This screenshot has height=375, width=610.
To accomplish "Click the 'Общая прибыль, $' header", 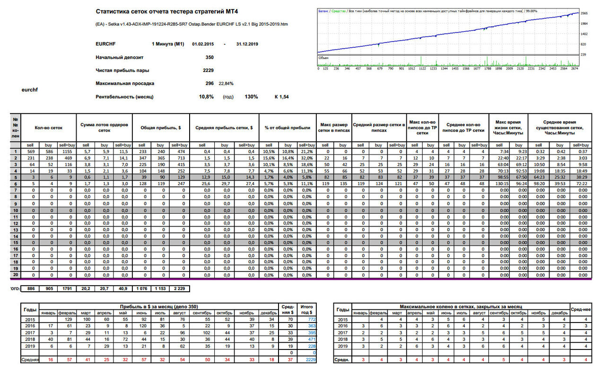I will pyautogui.click(x=161, y=128).
